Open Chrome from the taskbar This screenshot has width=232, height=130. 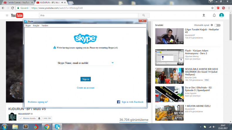[x=47, y=127]
